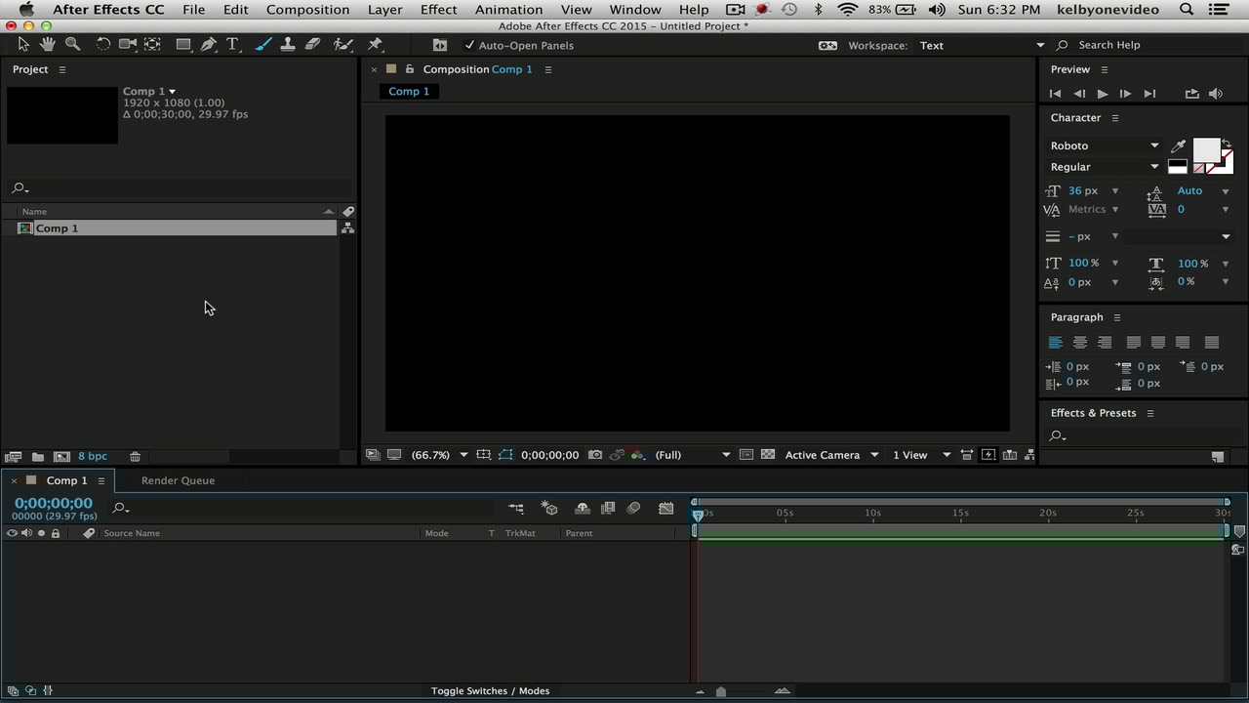
Task: Toggle the Graph Editor in the timeline
Action: 666,508
